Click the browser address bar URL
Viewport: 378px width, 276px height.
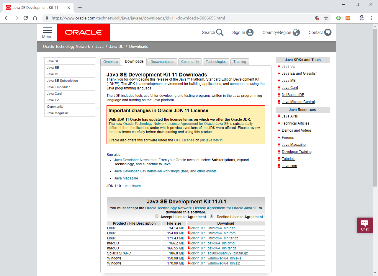coord(138,18)
